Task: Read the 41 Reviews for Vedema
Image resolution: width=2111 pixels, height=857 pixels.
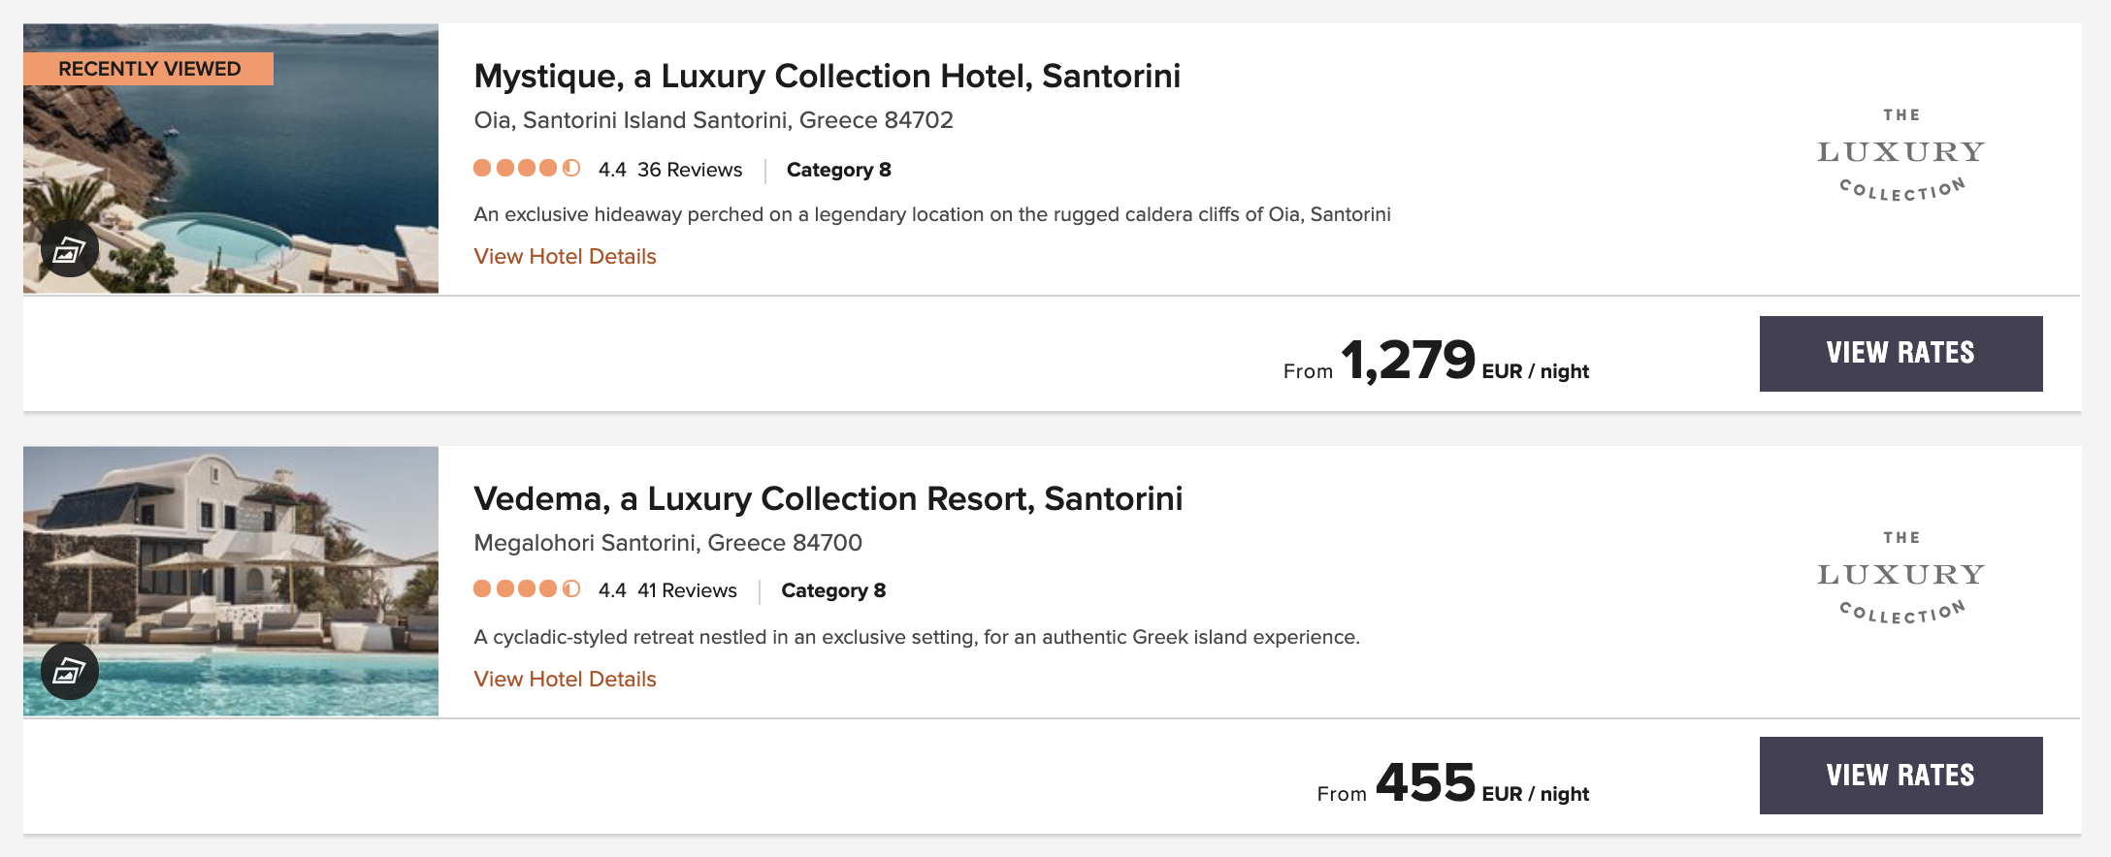Action: click(x=687, y=590)
